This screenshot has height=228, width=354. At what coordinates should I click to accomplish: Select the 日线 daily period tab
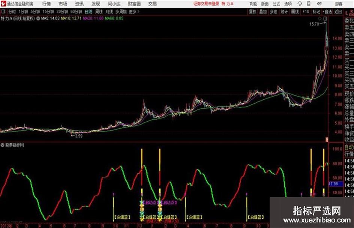point(88,12)
